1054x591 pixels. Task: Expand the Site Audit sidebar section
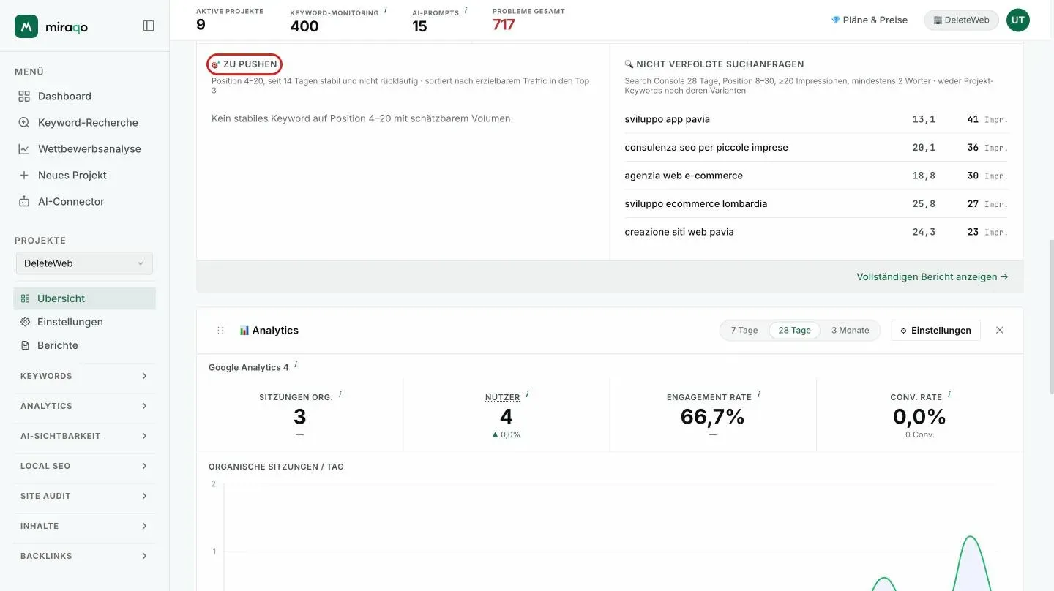[x=84, y=496]
